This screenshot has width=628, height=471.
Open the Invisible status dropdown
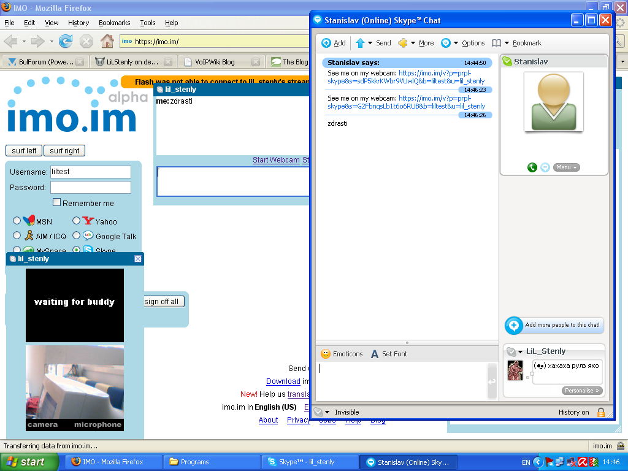click(327, 412)
